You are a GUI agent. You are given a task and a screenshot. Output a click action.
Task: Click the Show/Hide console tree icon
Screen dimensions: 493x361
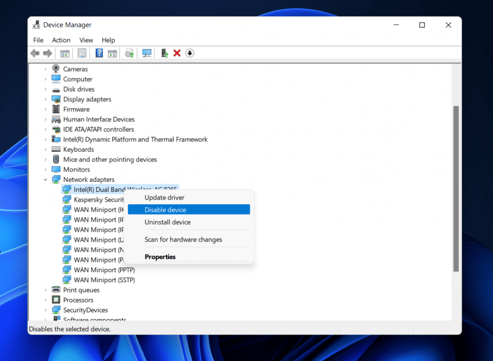65,53
